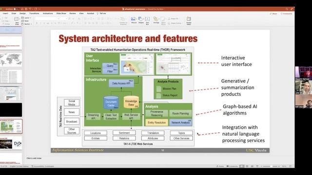The image size is (312, 175).
Task: Click the fit slide to window icon
Action: point(291,166)
